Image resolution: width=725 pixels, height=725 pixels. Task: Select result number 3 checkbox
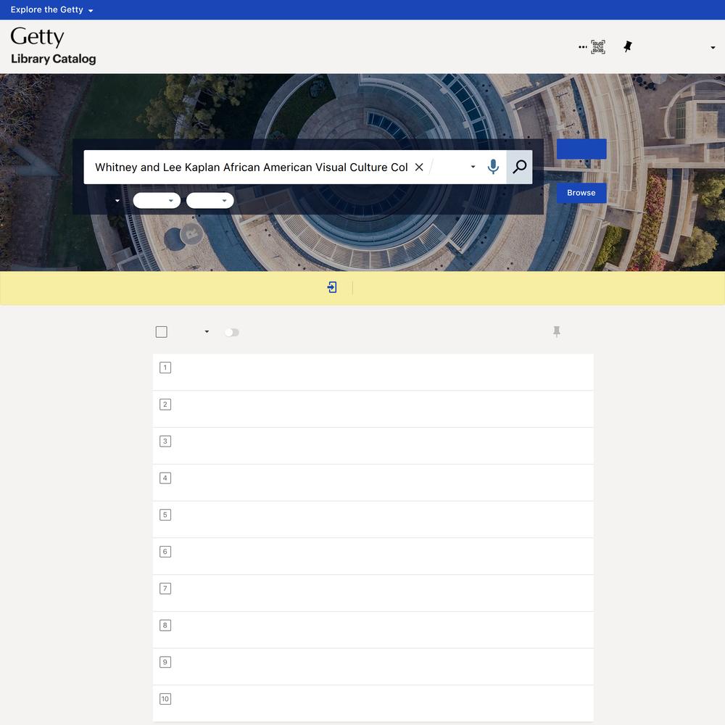click(165, 441)
